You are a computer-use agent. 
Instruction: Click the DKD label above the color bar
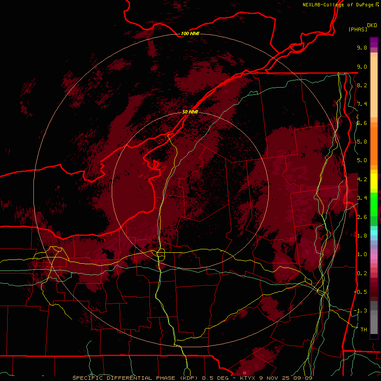(372, 25)
